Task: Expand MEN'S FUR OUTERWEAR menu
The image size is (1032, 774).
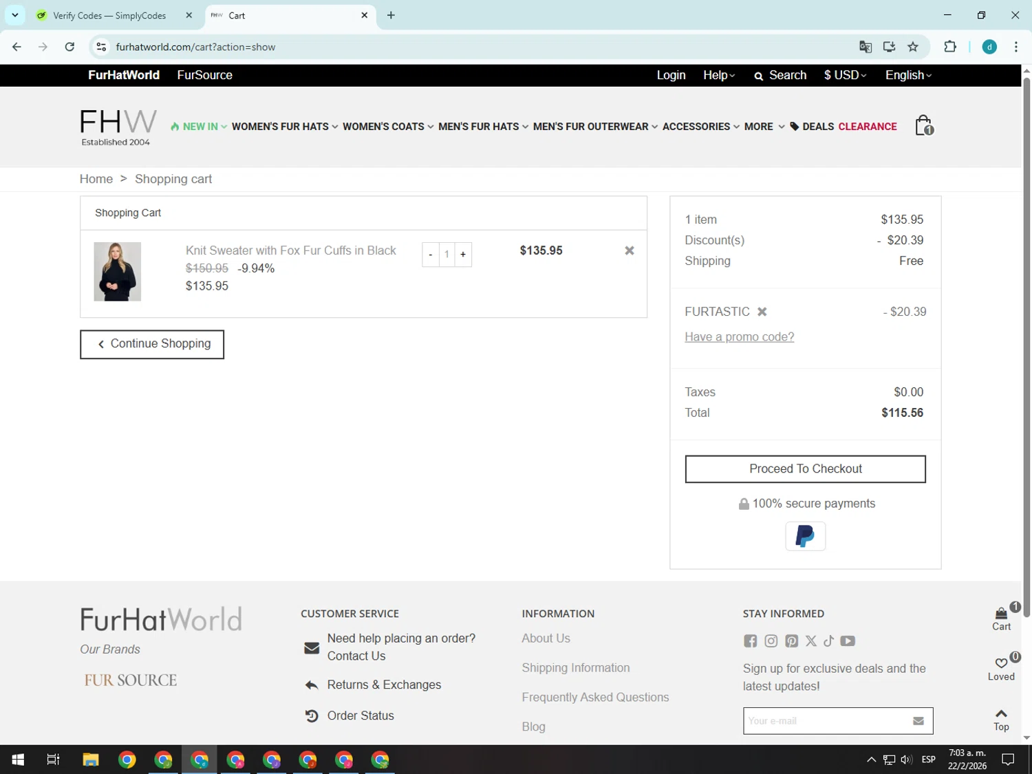Action: click(595, 127)
